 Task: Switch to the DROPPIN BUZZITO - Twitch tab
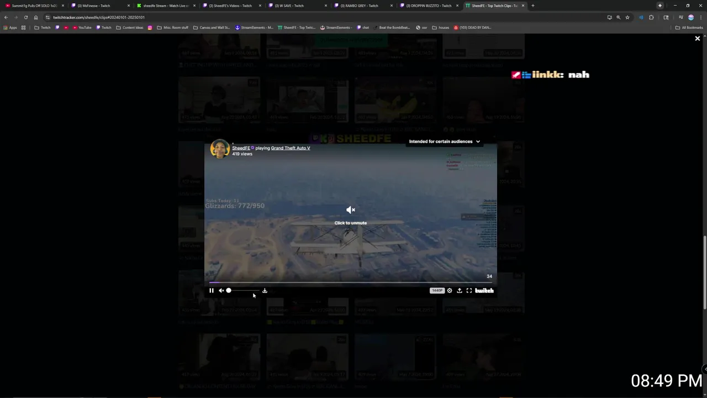(x=428, y=6)
